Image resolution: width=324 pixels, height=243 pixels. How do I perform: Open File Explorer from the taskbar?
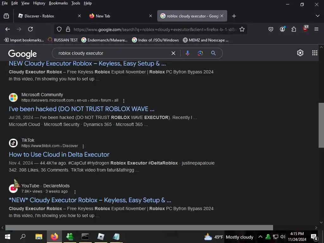(x=39, y=237)
